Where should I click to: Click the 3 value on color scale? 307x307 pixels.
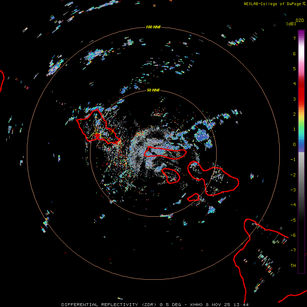click(294, 99)
